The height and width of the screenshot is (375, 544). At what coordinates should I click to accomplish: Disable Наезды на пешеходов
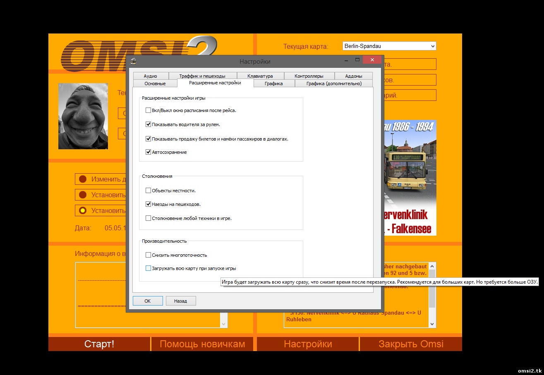point(148,204)
